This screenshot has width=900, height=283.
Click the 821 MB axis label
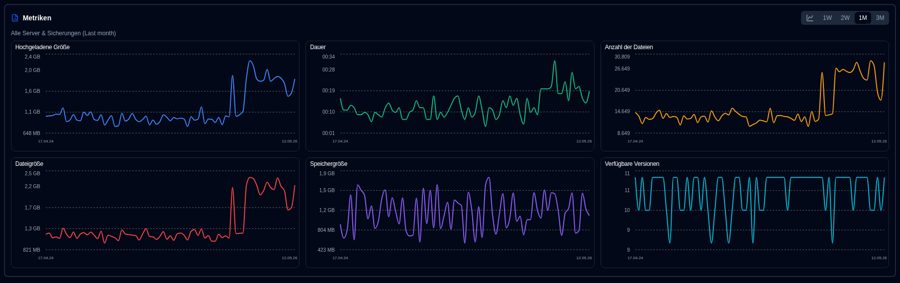31,250
